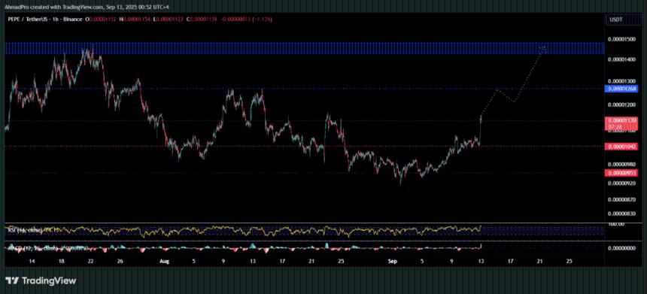Select the blue resistance zone rectangle

[x=305, y=48]
